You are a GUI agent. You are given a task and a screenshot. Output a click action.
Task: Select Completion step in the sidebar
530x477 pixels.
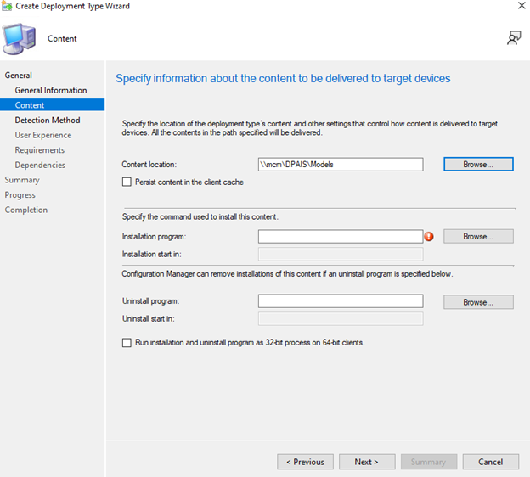[x=26, y=210]
